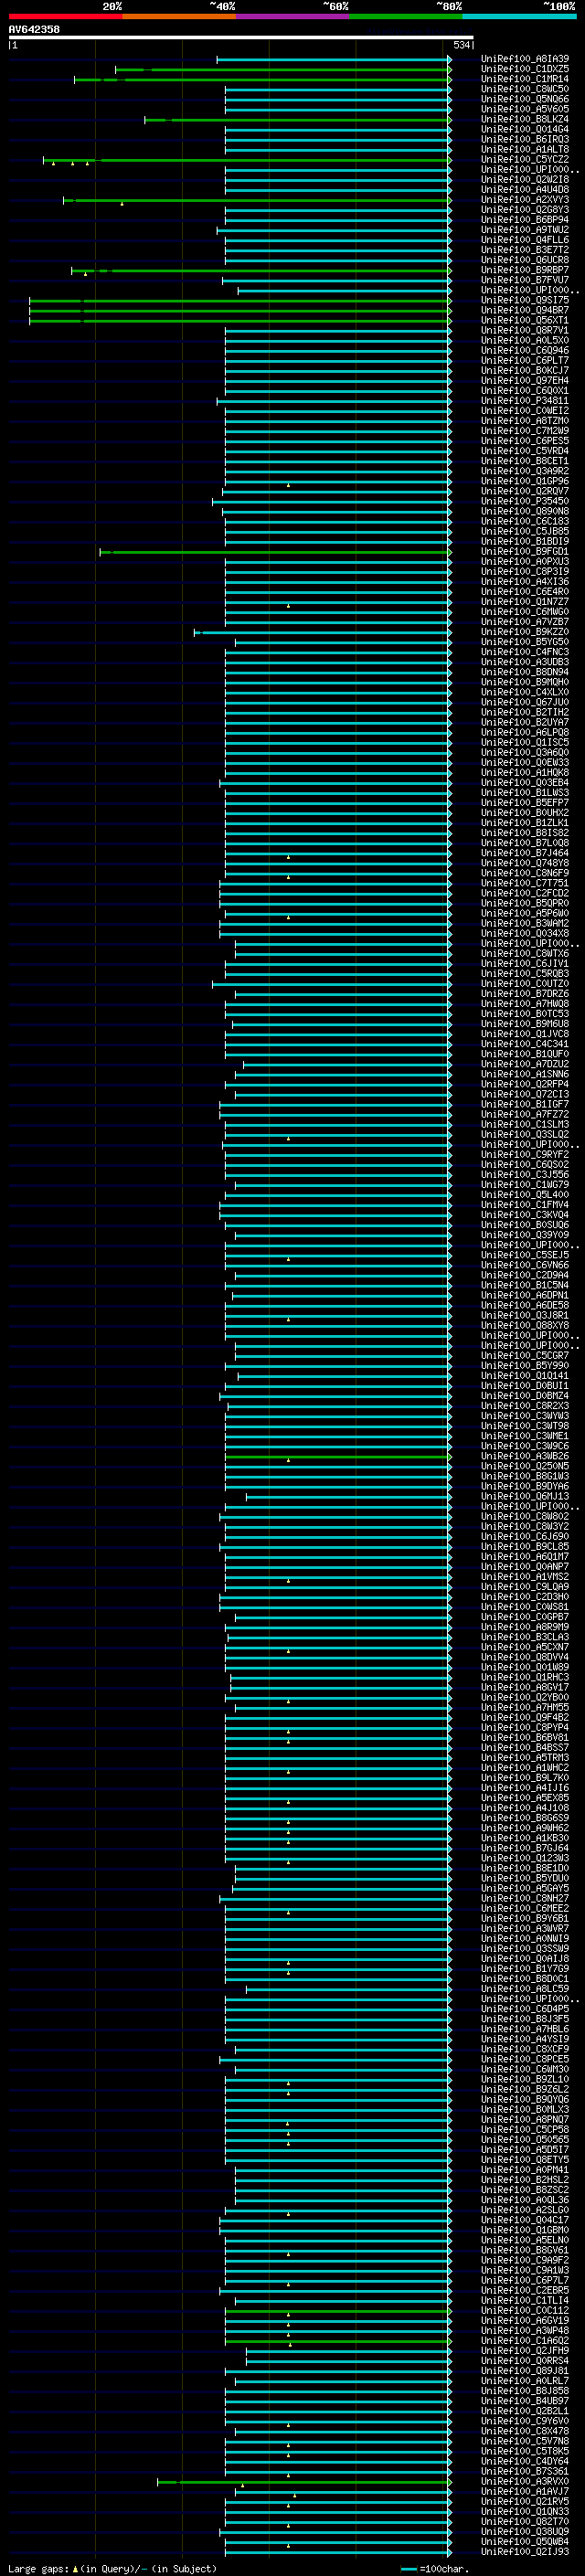Open hit UniRef100_Q2W2I8
This screenshot has width=585, height=2576.
[x=525, y=180]
